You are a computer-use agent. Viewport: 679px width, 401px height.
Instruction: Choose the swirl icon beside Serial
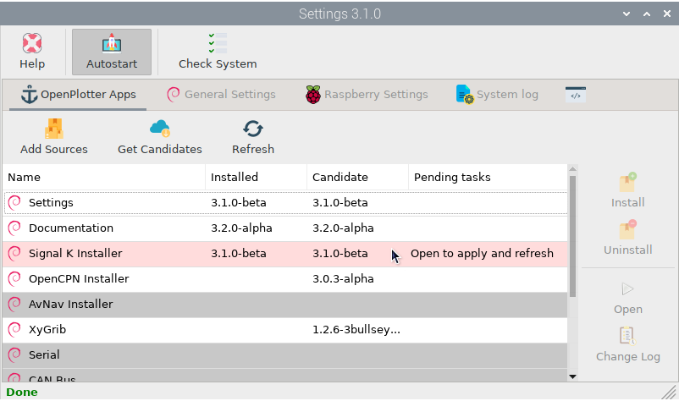tap(14, 355)
